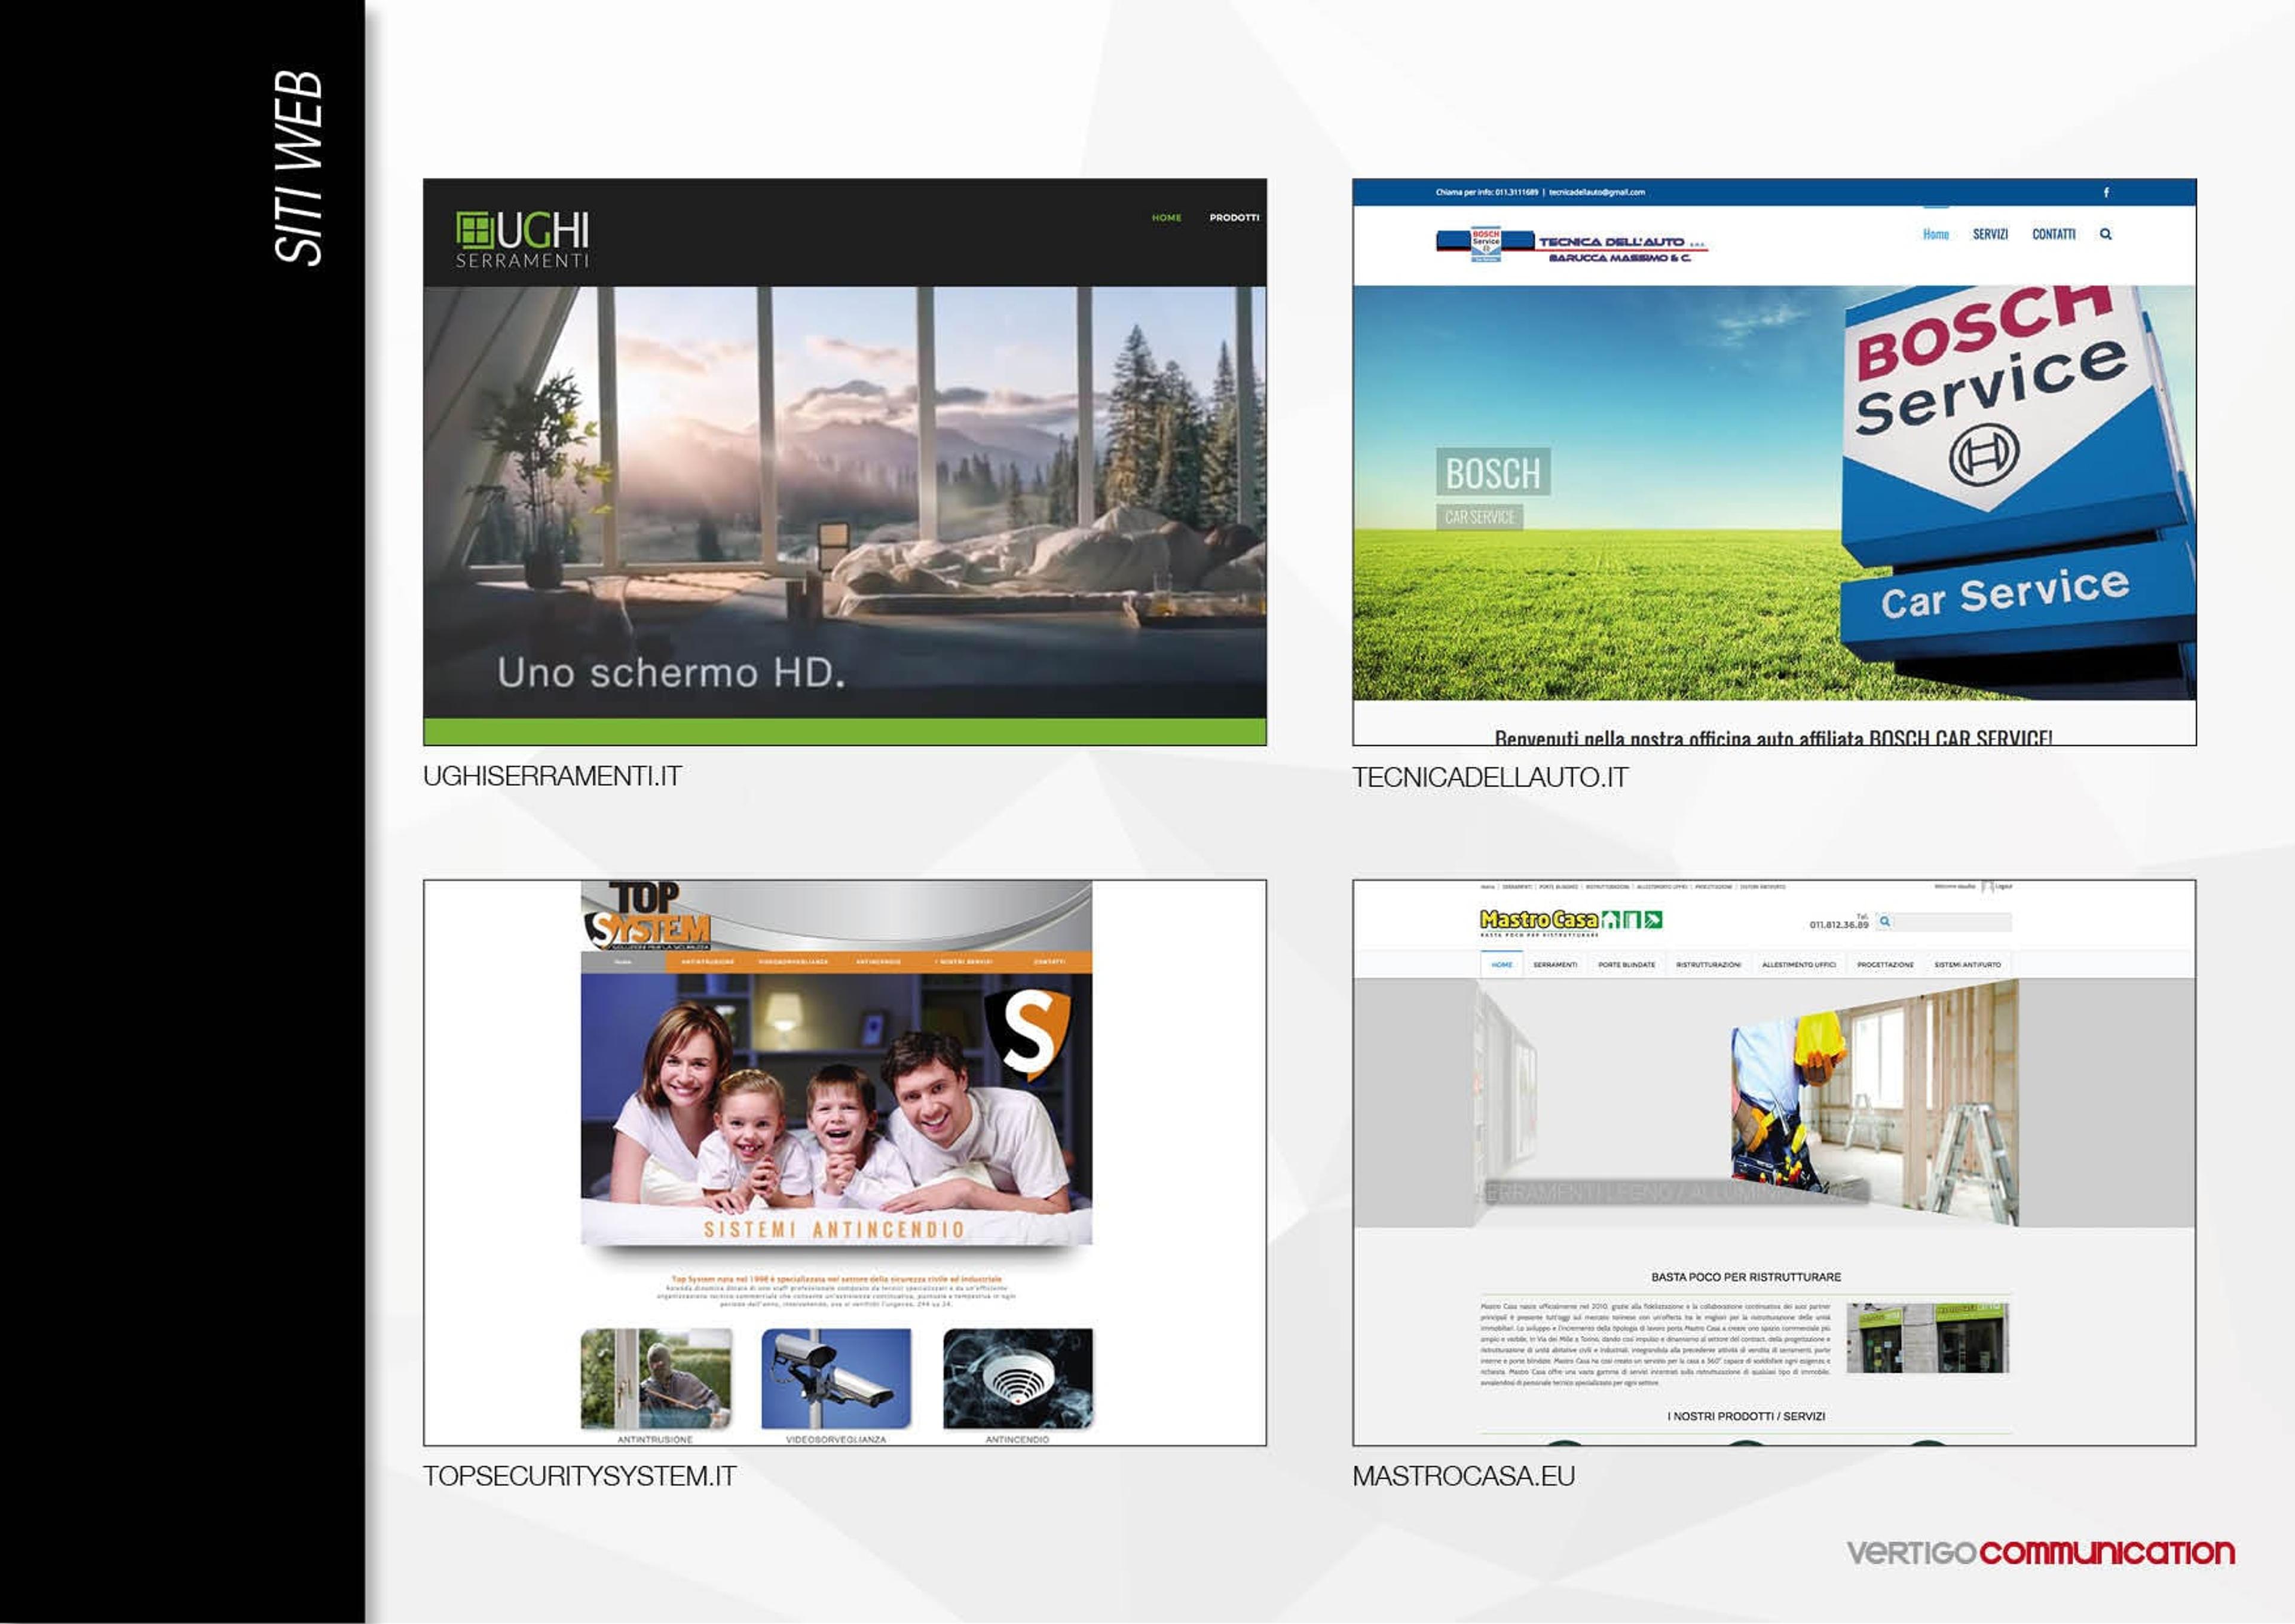The image size is (2295, 1624).
Task: Open SERVIZI menu on Tecnica dell'Auto site
Action: pyautogui.click(x=1990, y=234)
